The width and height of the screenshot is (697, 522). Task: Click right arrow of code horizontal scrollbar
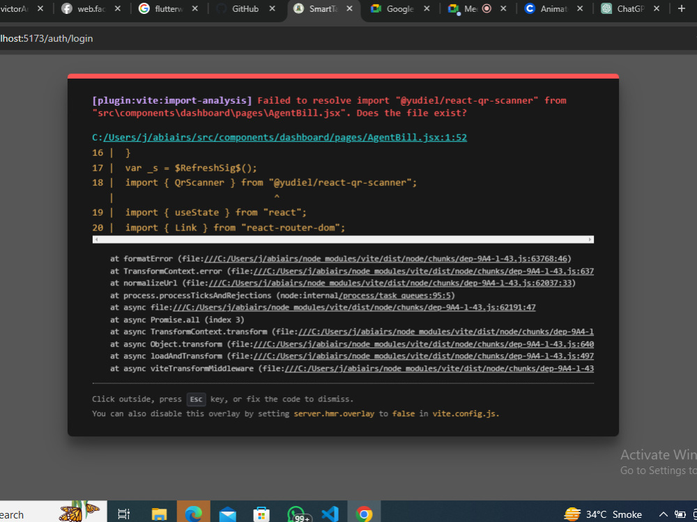pos(590,239)
